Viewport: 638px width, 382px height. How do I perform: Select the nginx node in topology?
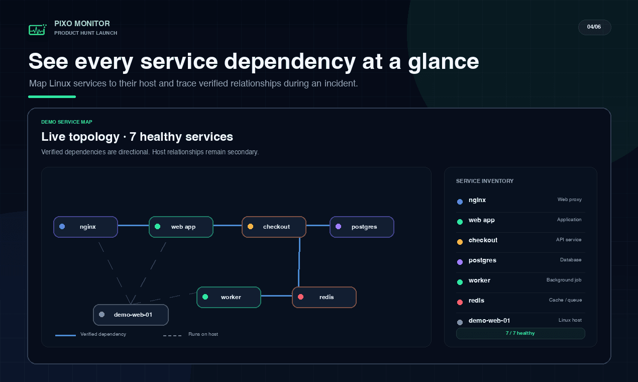pos(85,227)
